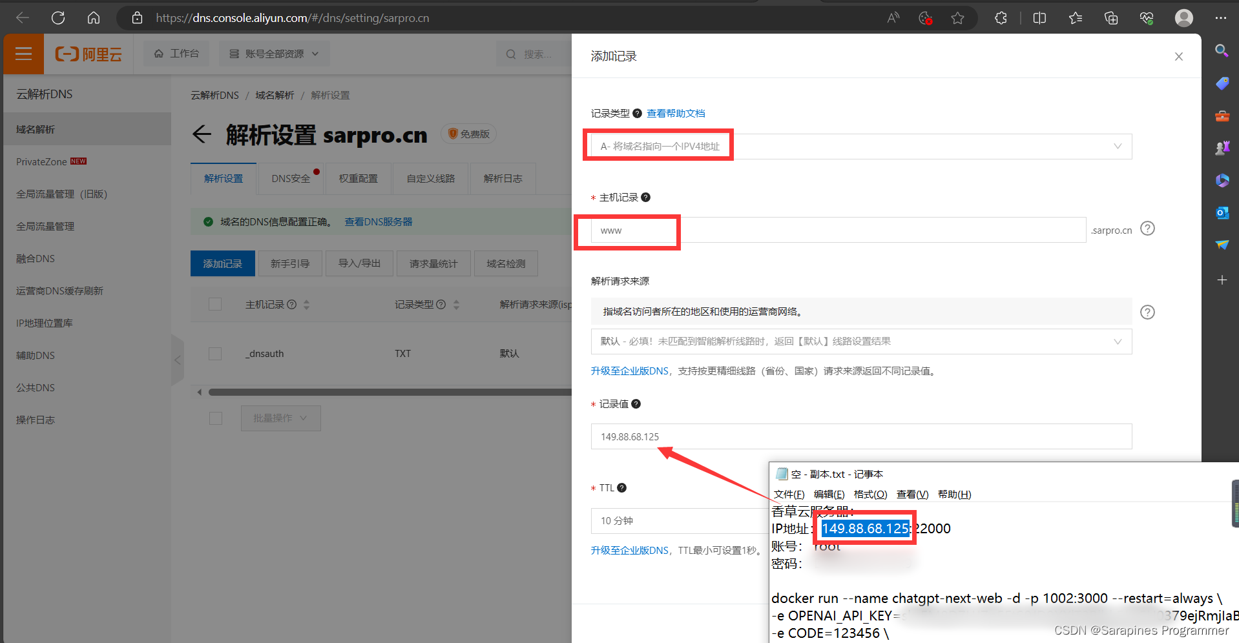1239x643 pixels.
Task: Open request source dropdown showing 默认
Action: pyautogui.click(x=861, y=342)
